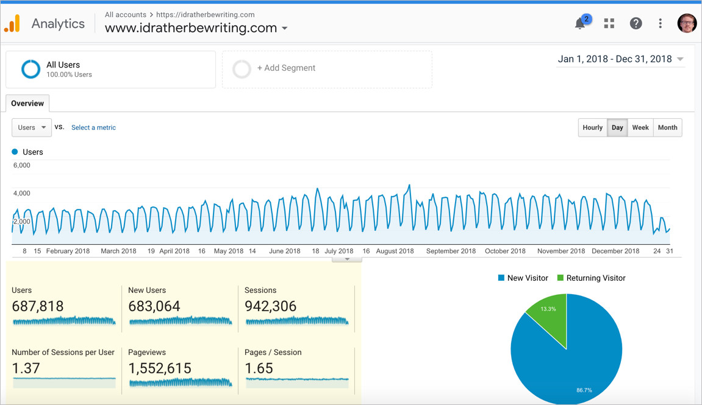
Task: Click the August 2018 axis label
Action: pos(395,252)
